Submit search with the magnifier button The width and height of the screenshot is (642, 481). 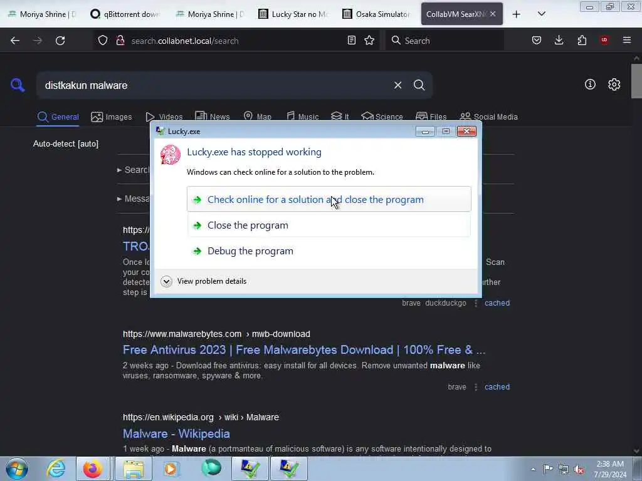pos(419,85)
